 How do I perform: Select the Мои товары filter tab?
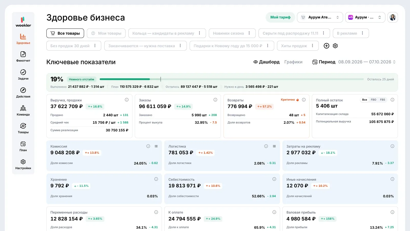click(106, 33)
